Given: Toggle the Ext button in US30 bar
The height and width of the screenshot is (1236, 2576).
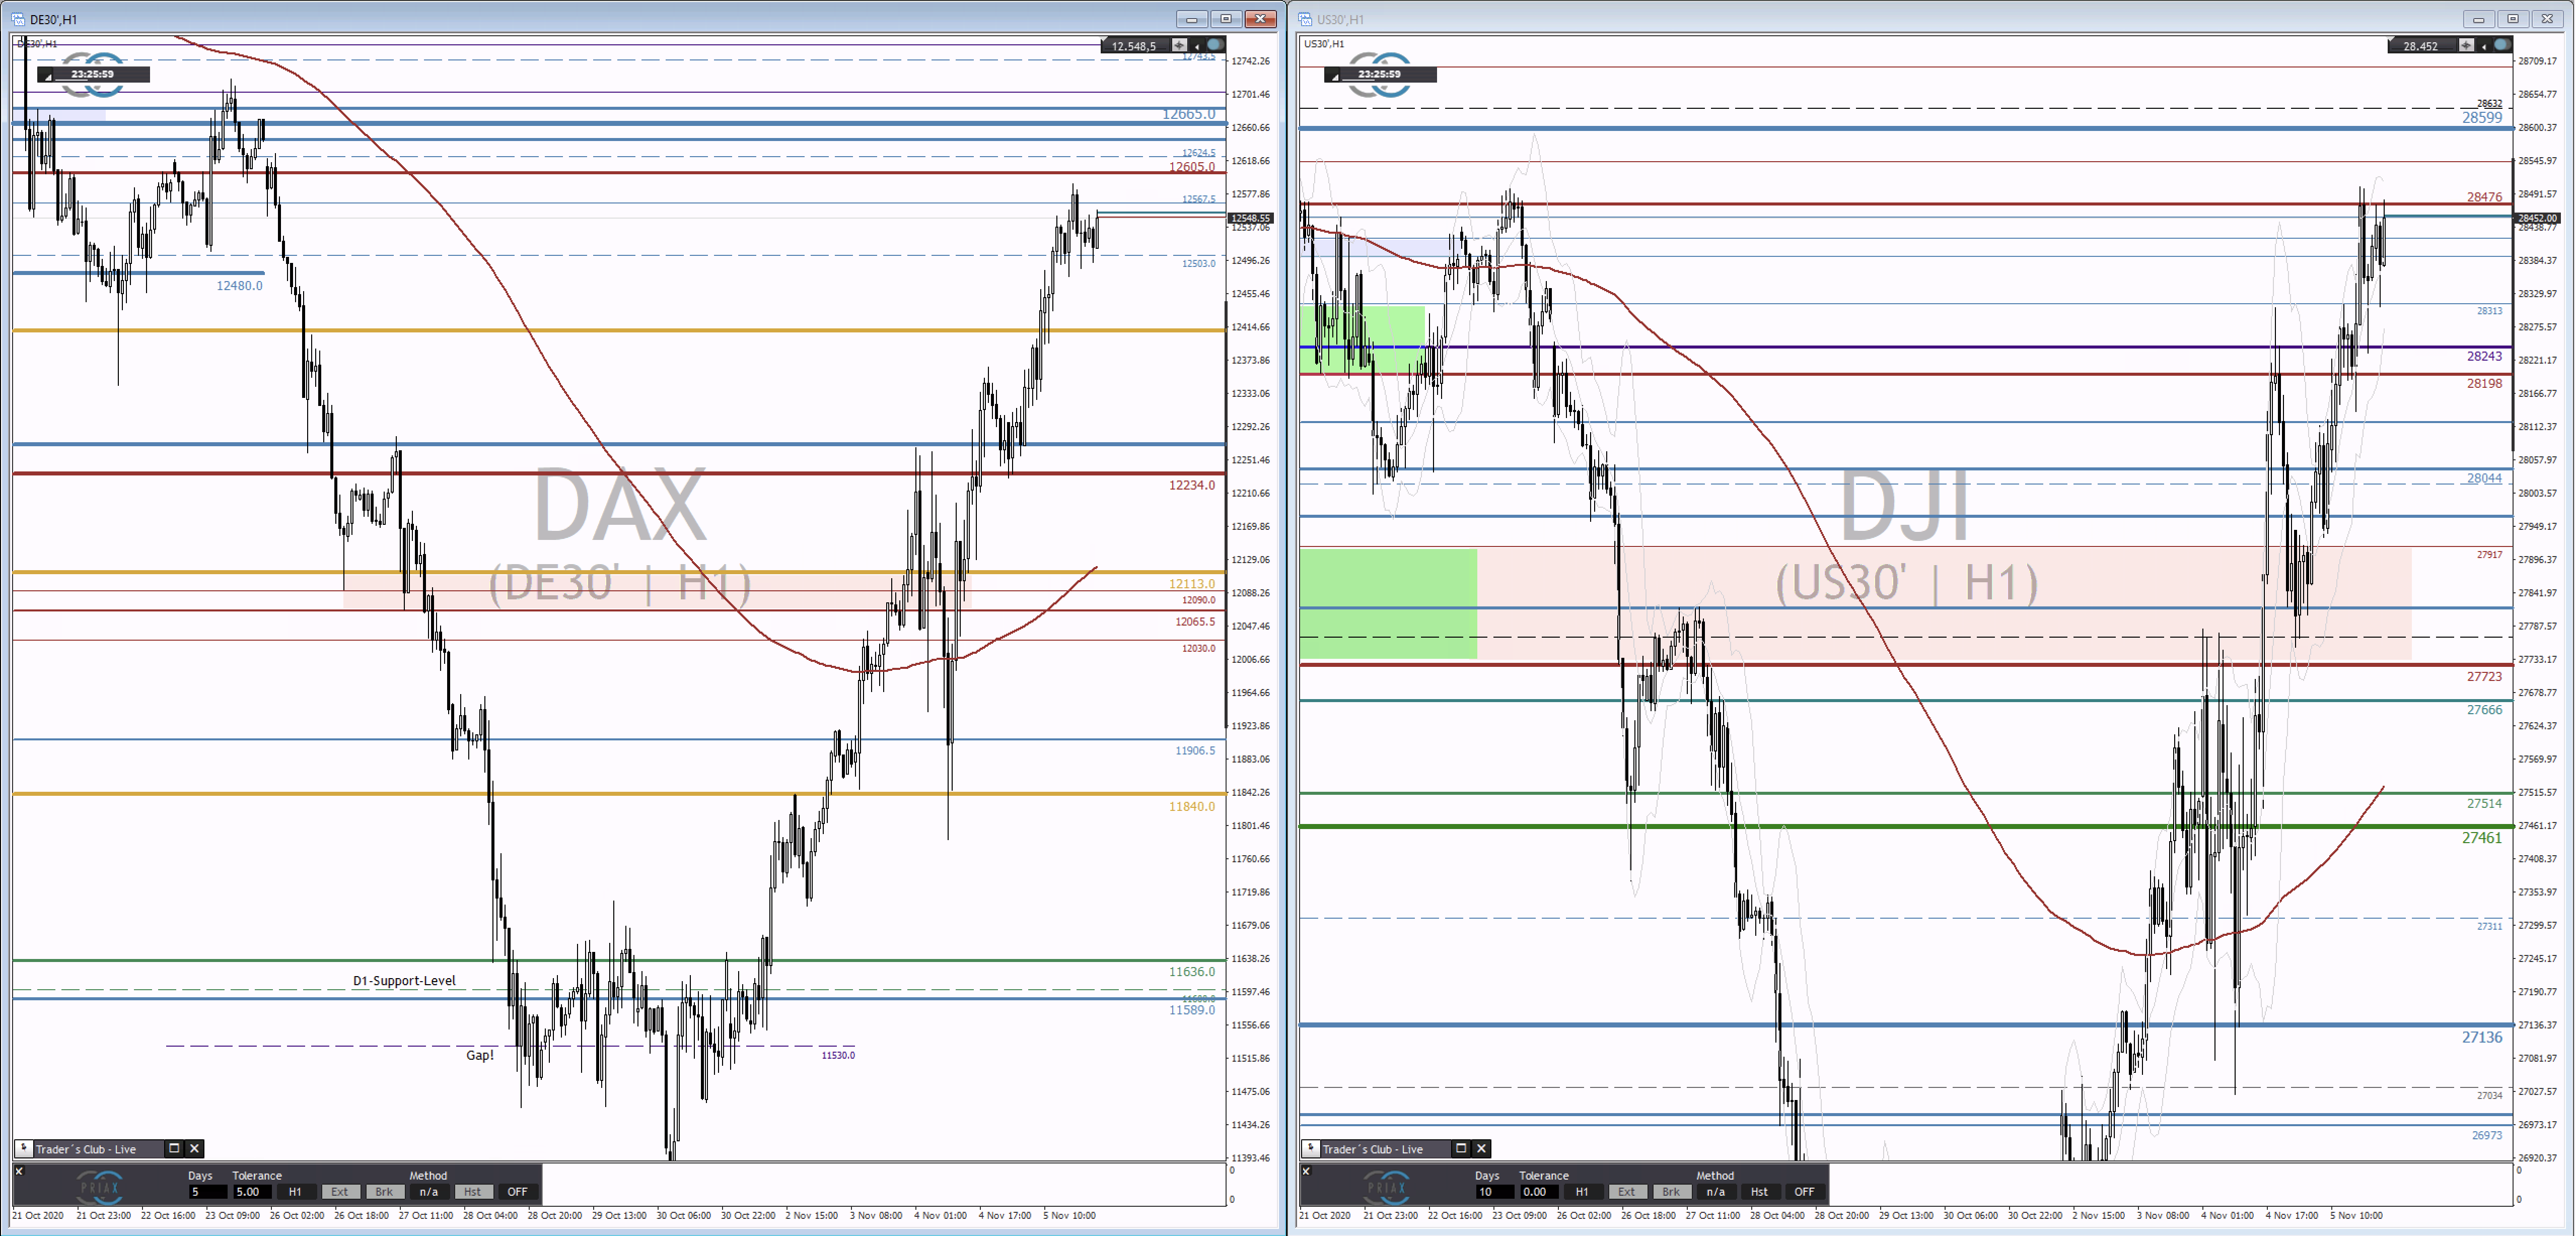Looking at the screenshot, I should point(1627,1192).
